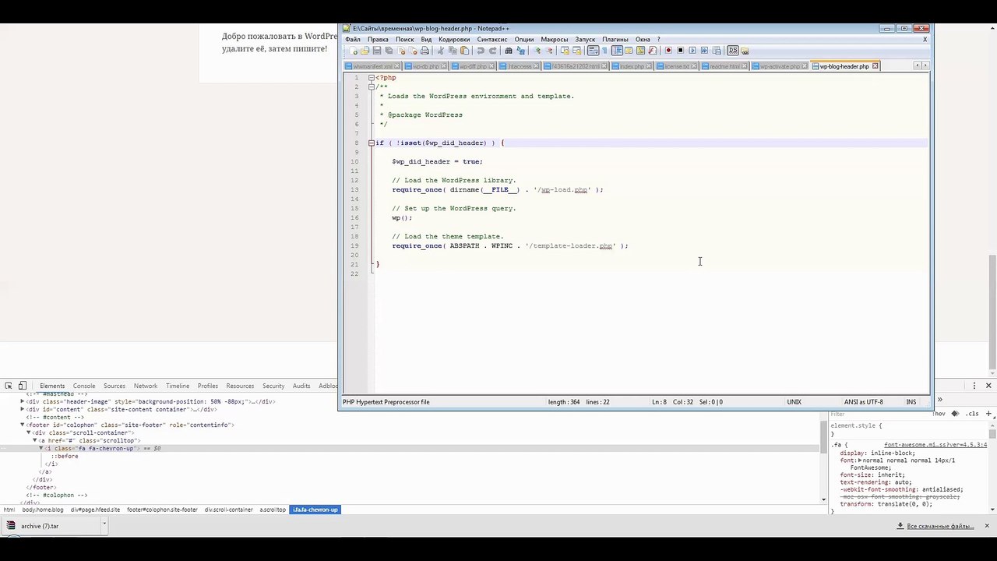Toggle :hov element state in Styles pane
The width and height of the screenshot is (997, 561).
pyautogui.click(x=939, y=414)
